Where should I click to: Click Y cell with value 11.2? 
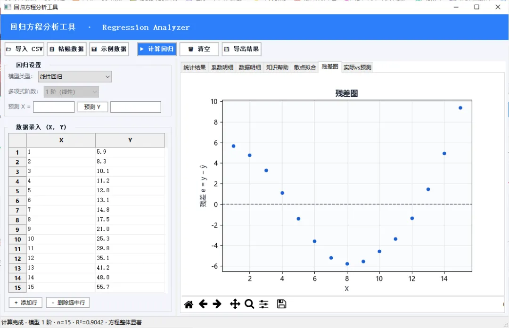(x=130, y=181)
